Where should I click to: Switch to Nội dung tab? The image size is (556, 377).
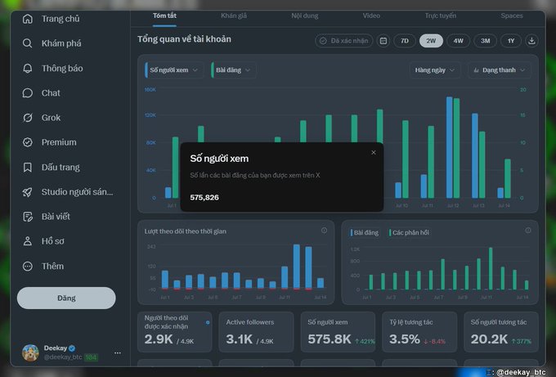[x=305, y=16]
